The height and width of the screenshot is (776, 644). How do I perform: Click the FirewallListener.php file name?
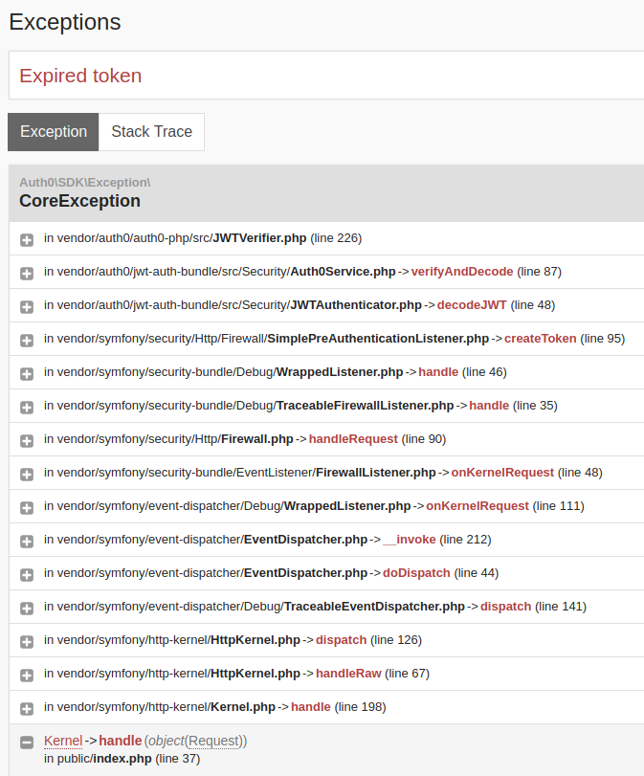pyautogui.click(x=376, y=473)
